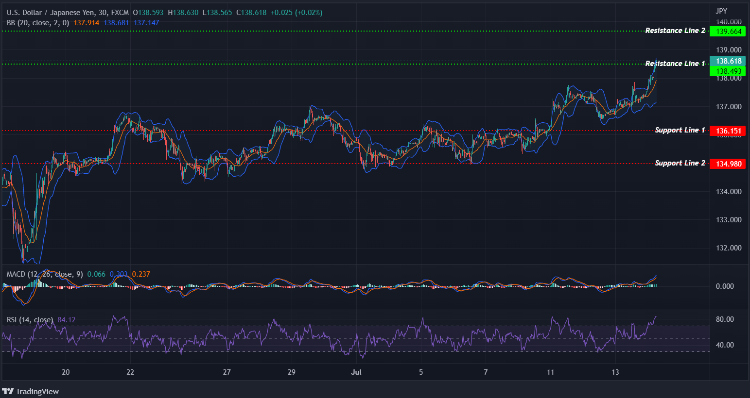Click the Resistance Line 1 text annotation
The height and width of the screenshot is (398, 750).
click(x=675, y=63)
